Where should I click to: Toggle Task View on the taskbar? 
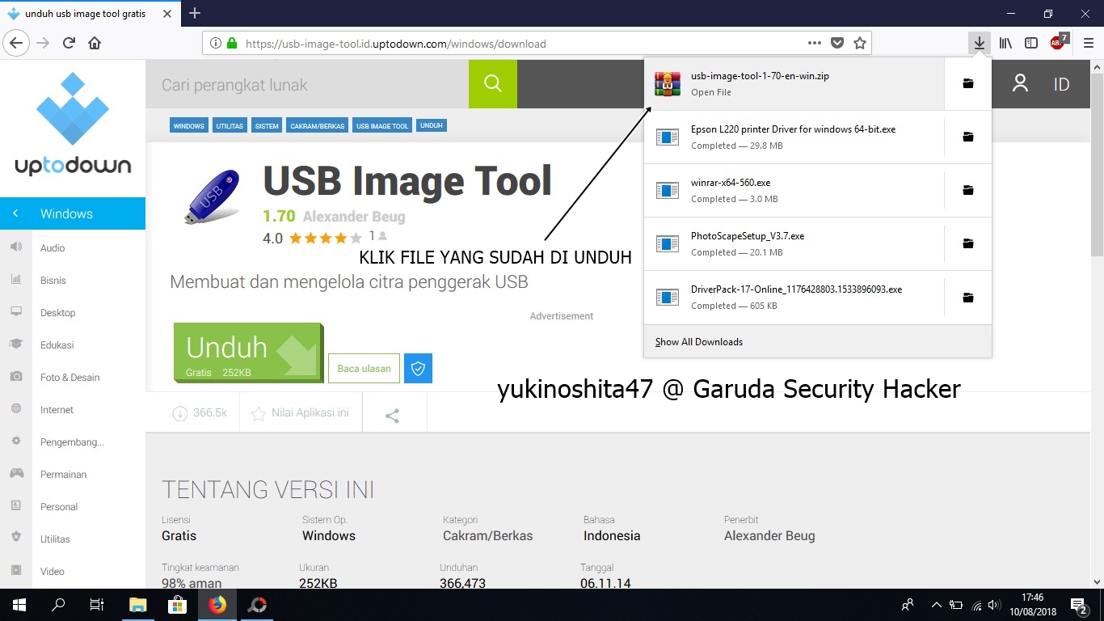[x=95, y=605]
